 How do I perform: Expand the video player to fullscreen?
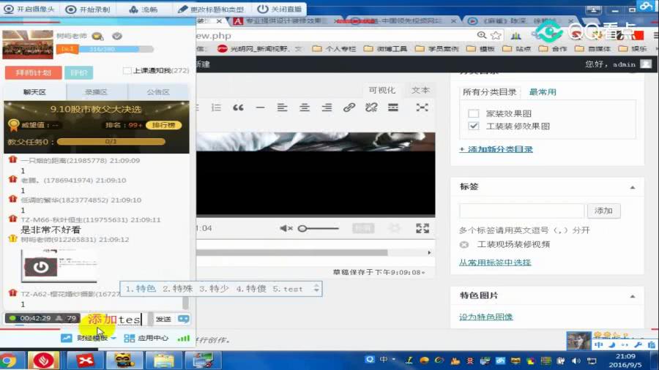coord(422,228)
